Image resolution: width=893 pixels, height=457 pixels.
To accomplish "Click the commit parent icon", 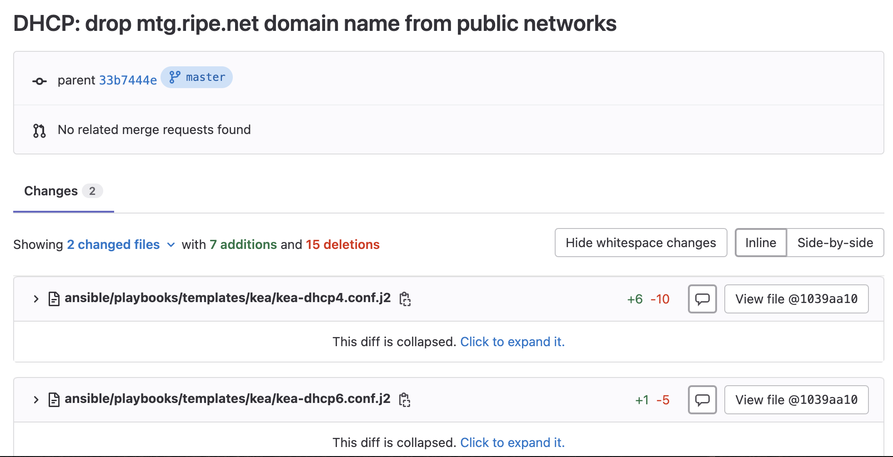I will coord(40,81).
